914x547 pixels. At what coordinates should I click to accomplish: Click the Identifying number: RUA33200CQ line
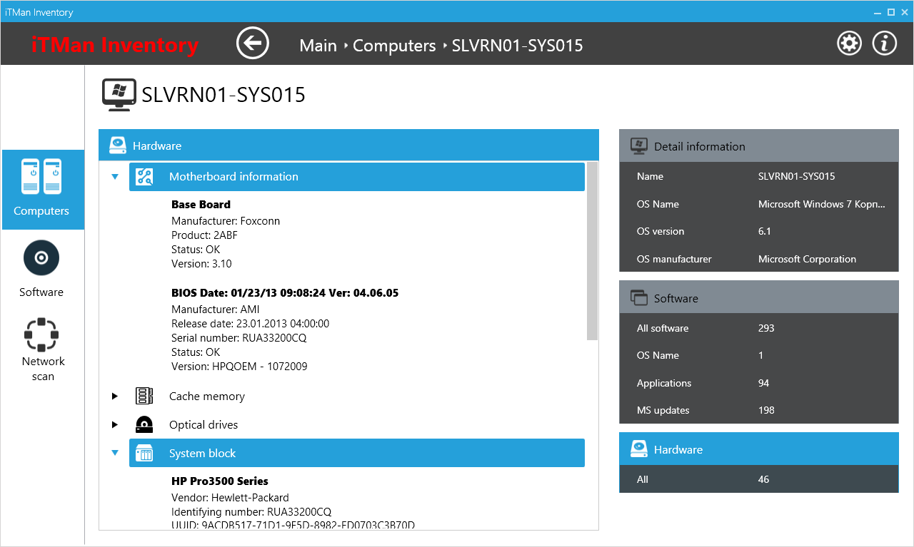click(251, 512)
